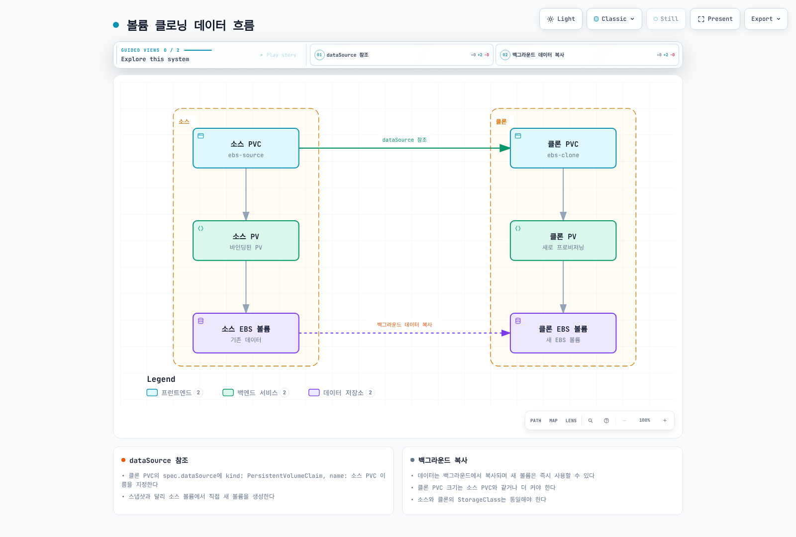796x537 pixels.
Task: Open the Classic style dropdown
Action: click(x=614, y=19)
